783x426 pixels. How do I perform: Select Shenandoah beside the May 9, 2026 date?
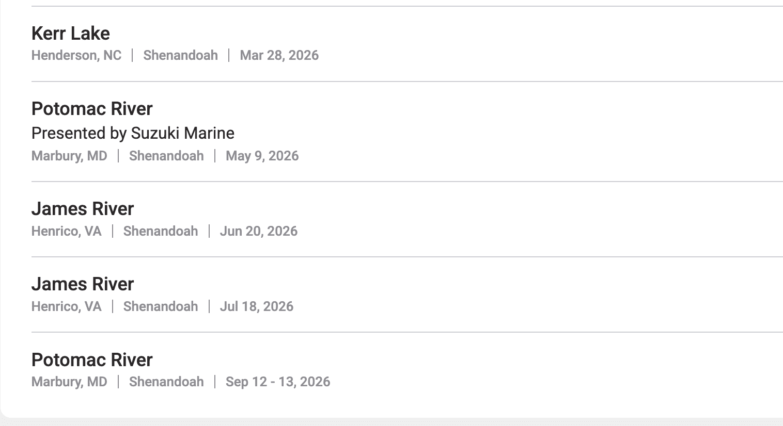(x=166, y=156)
